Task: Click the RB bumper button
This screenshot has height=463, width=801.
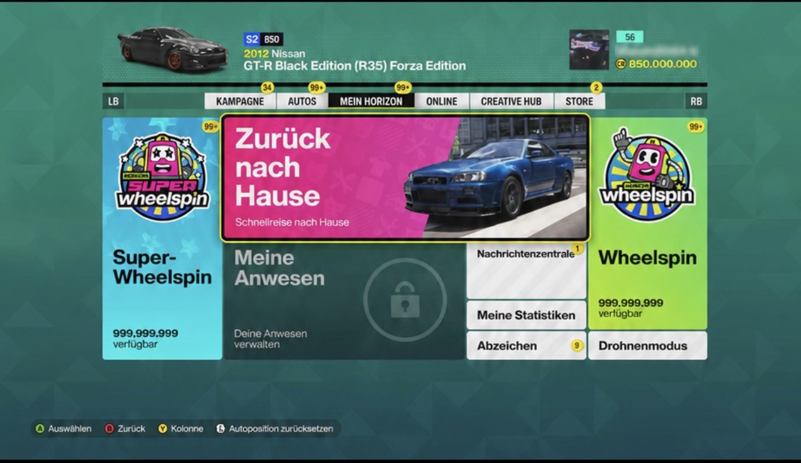Action: [x=696, y=101]
